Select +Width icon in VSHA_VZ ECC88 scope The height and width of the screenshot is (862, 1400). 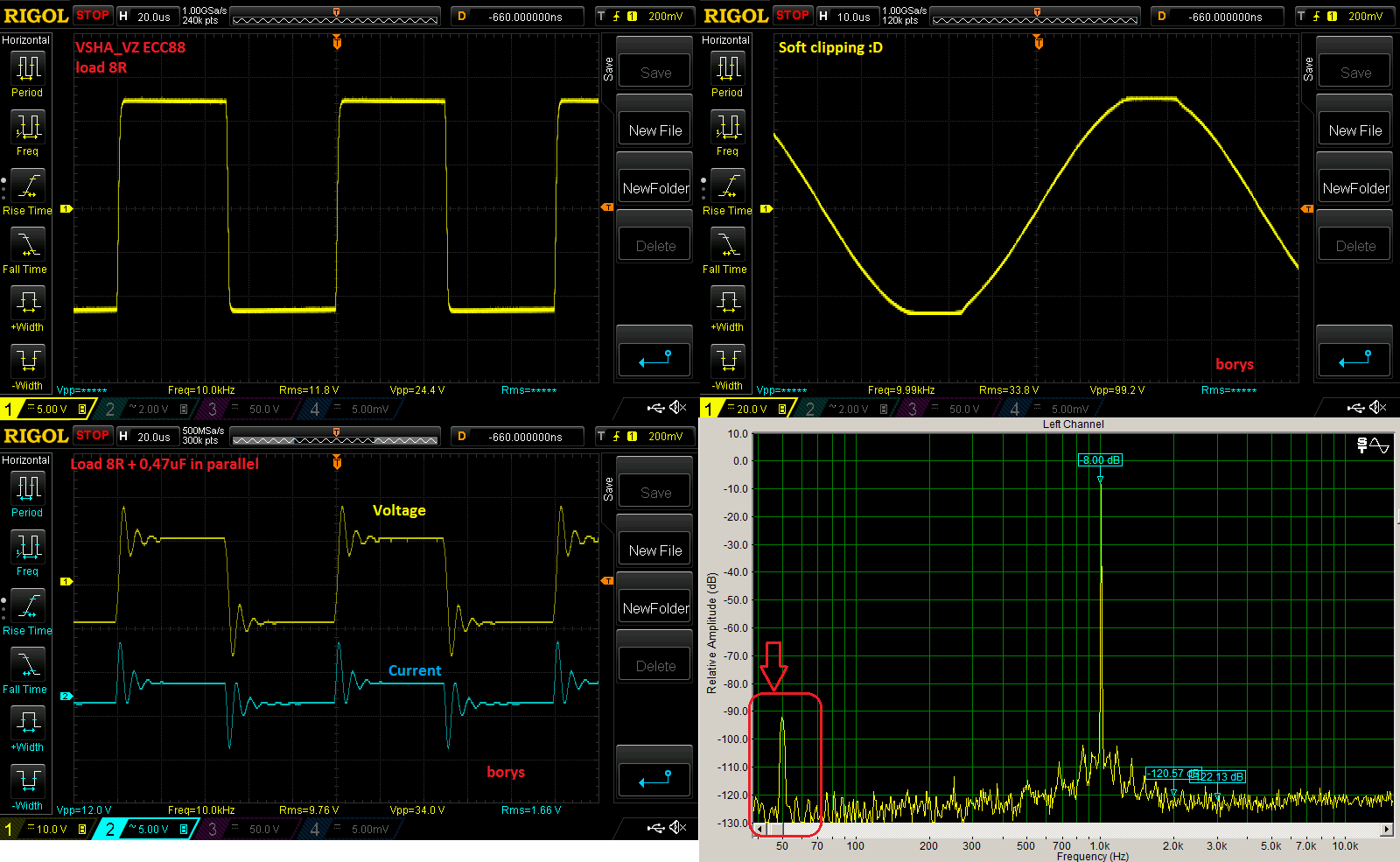point(27,303)
